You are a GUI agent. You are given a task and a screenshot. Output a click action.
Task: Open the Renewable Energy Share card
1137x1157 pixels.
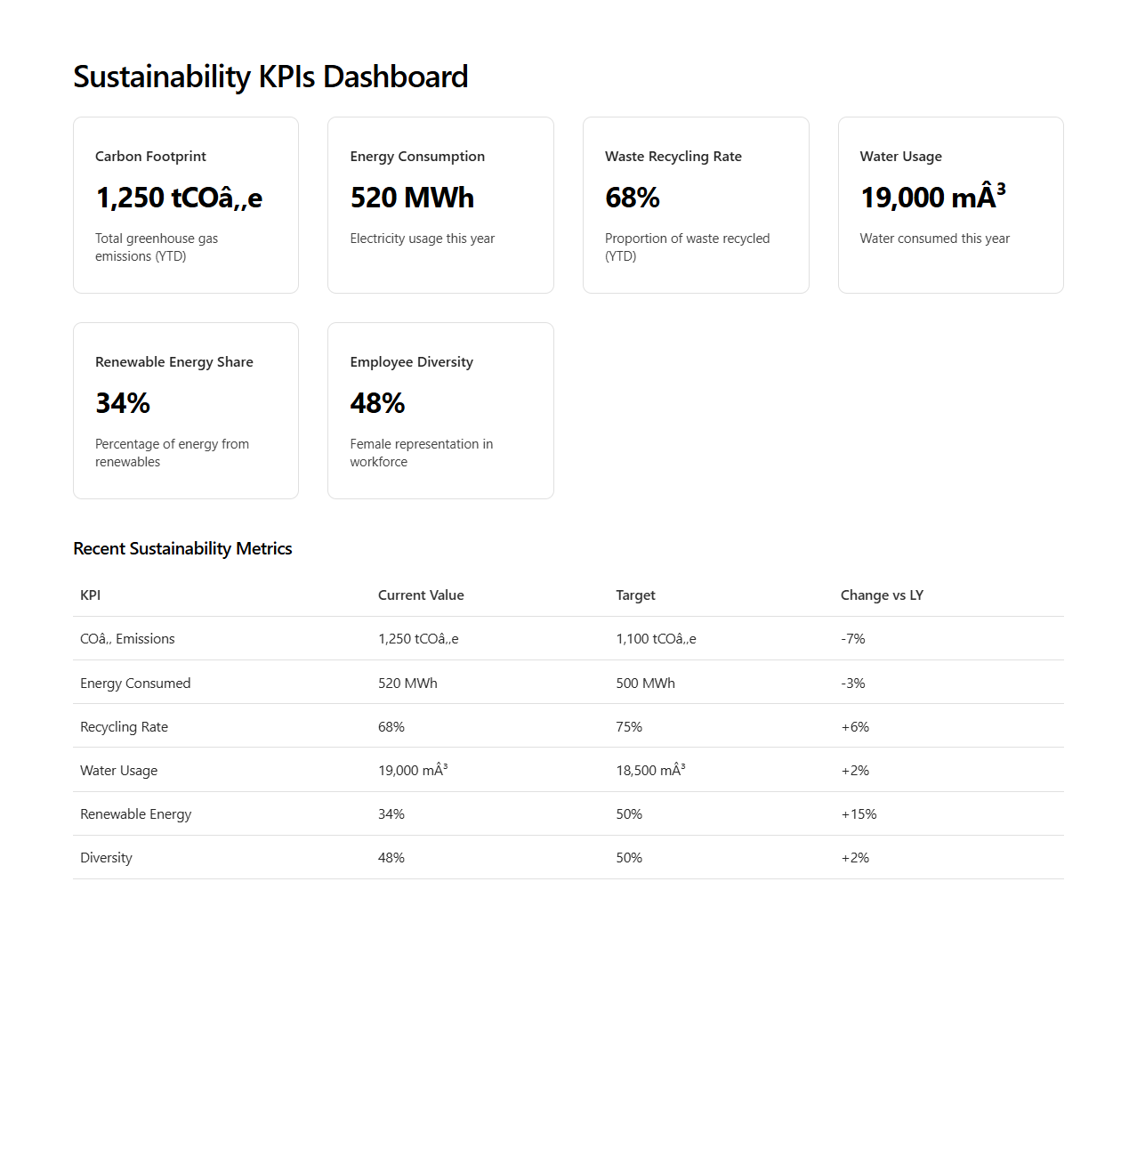185,410
